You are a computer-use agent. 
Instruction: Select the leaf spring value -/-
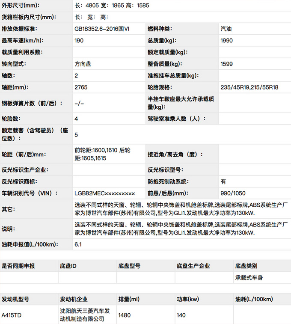[79, 103]
